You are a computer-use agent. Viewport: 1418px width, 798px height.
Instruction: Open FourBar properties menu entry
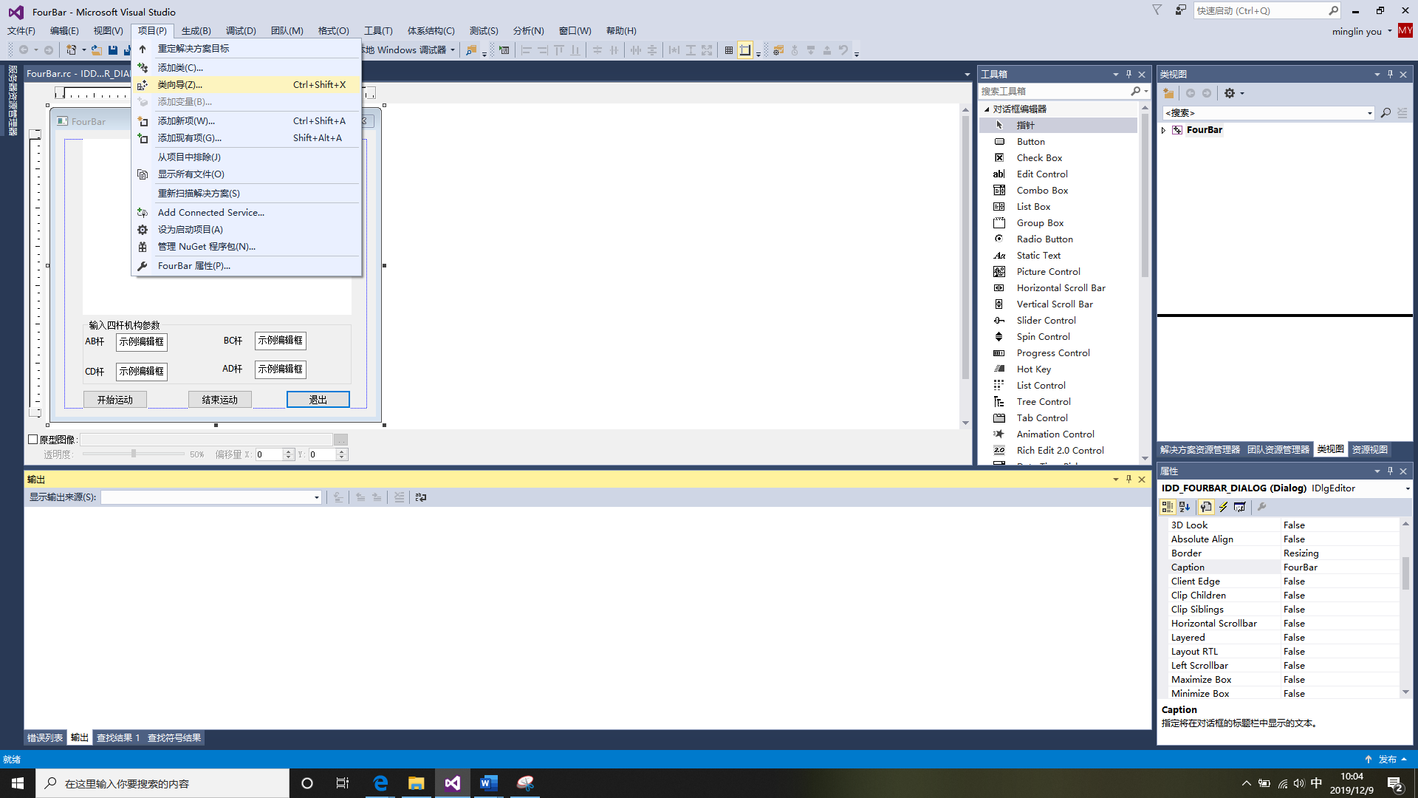pos(247,266)
